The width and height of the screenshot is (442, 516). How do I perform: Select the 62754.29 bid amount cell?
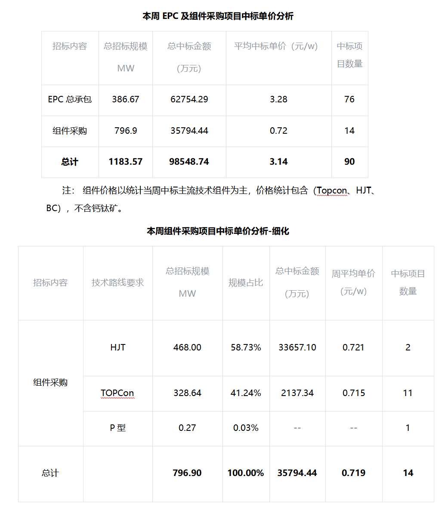tap(189, 99)
